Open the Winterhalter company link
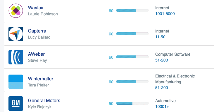 tap(41, 79)
